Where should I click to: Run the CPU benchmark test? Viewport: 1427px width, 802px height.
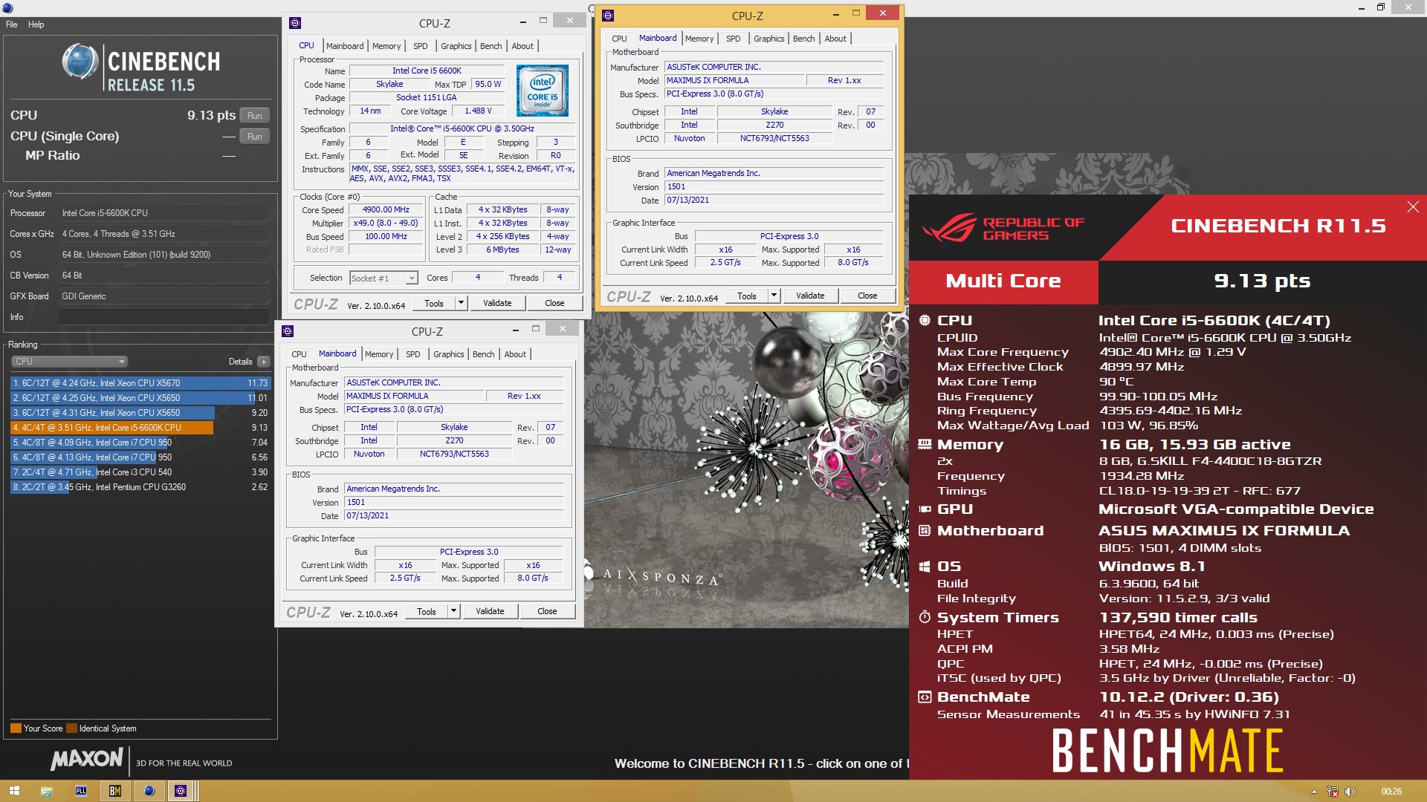click(x=254, y=115)
